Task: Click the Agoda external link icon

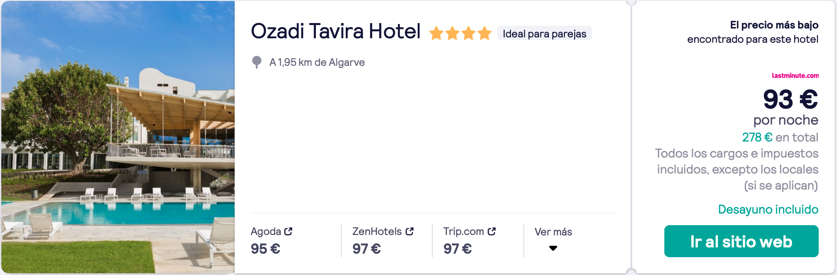Action: tap(288, 231)
